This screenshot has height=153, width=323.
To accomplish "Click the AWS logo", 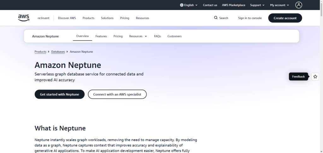I will (x=23, y=18).
